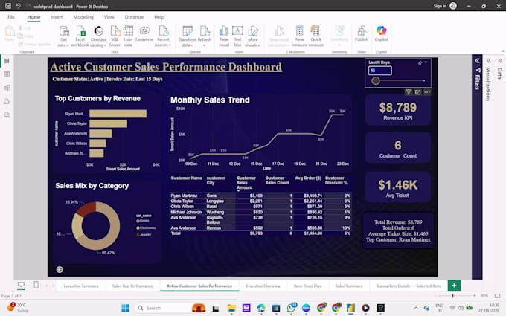
Task: Switch to Report view in left sidebar
Action: coord(7,61)
